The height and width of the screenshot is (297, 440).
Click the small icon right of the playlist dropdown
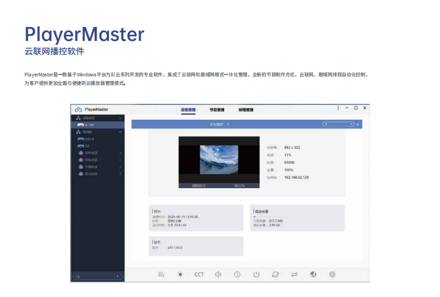(358, 124)
